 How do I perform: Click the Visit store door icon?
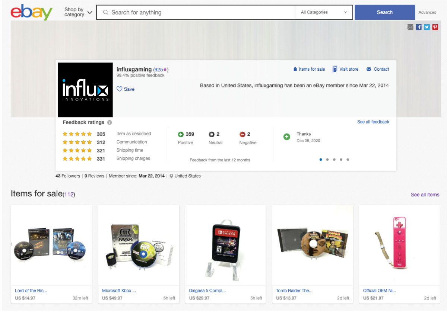[335, 69]
